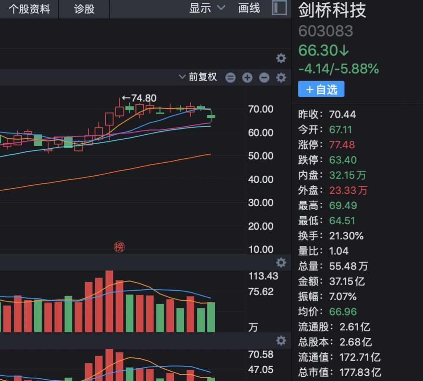Click the 换手 value 21.30%

(346, 236)
